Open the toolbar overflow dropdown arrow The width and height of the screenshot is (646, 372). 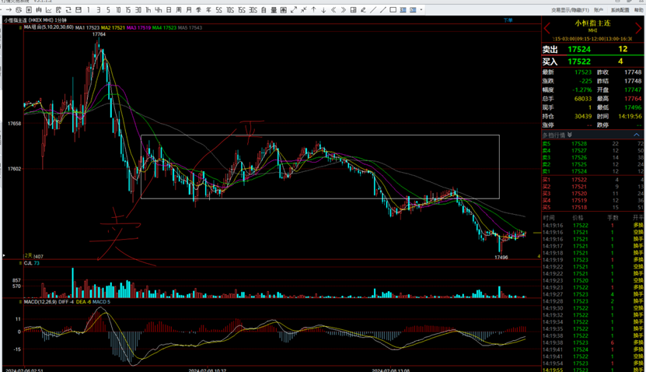click(421, 10)
